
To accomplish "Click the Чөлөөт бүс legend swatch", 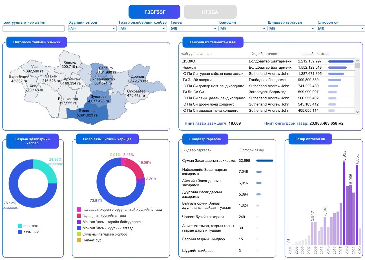I will (79, 240).
